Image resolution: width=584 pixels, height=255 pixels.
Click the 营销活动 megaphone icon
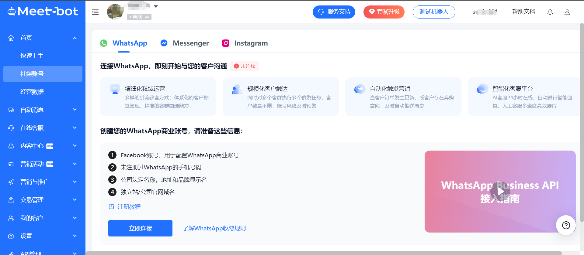pyautogui.click(x=11, y=164)
